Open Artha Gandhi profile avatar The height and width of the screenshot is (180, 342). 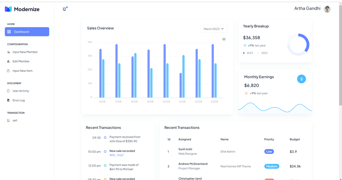point(327,9)
